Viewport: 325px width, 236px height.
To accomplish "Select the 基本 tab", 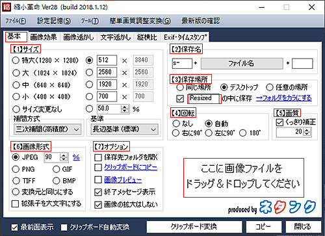I will click(16, 36).
